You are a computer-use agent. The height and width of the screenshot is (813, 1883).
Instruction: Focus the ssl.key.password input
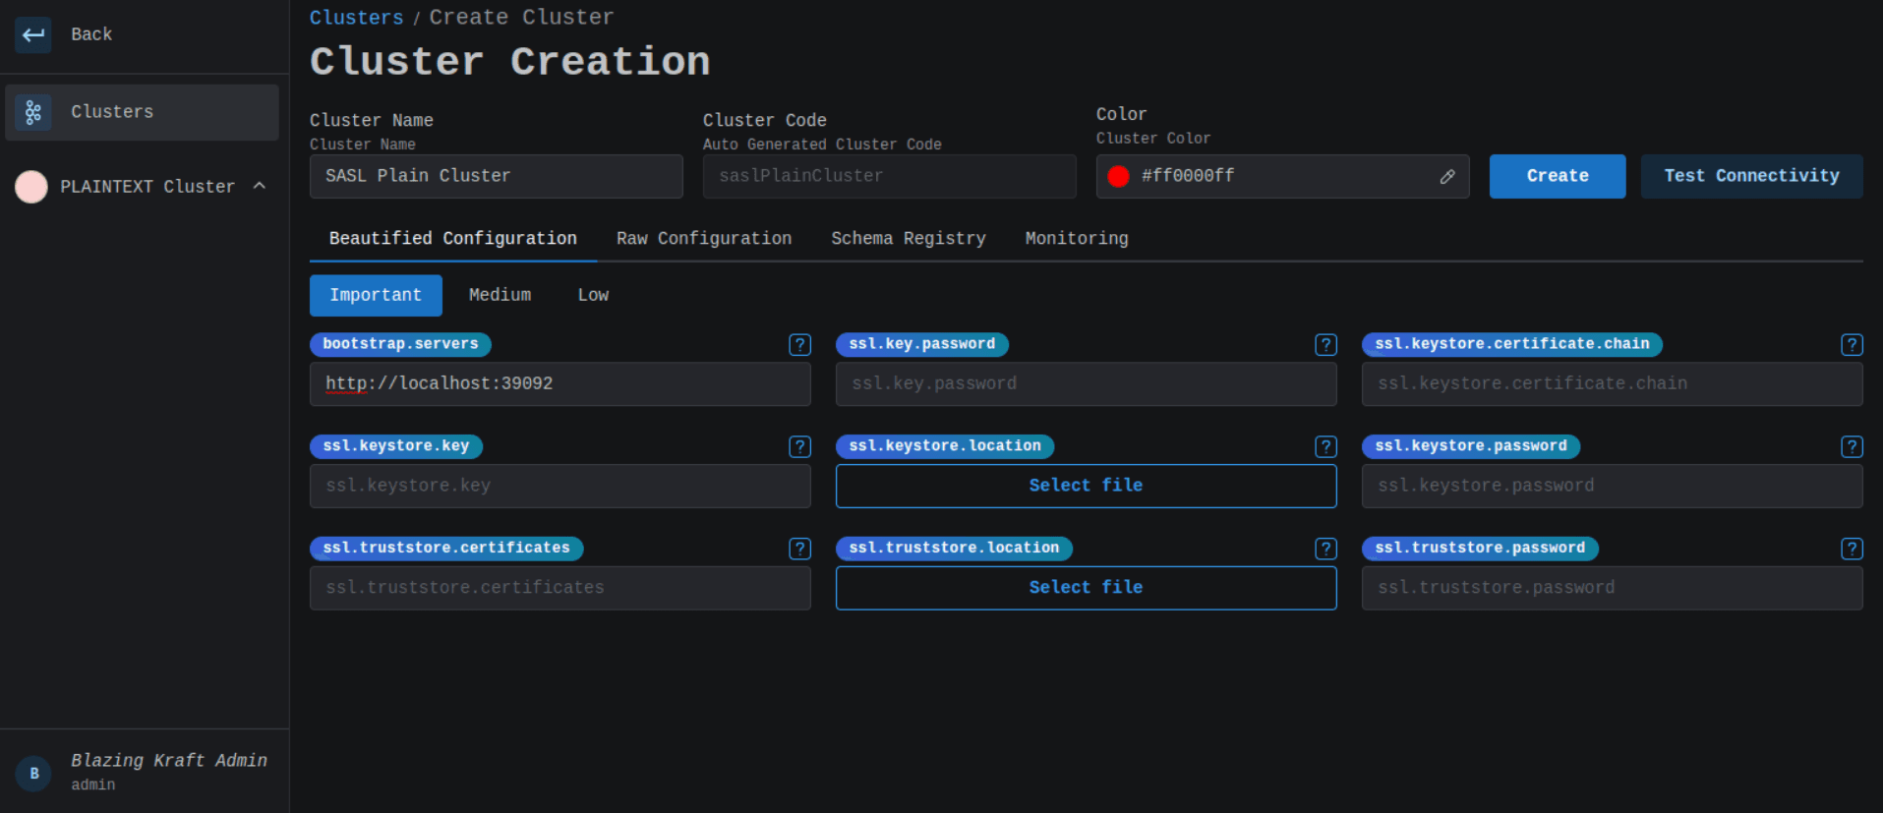[x=1086, y=384]
